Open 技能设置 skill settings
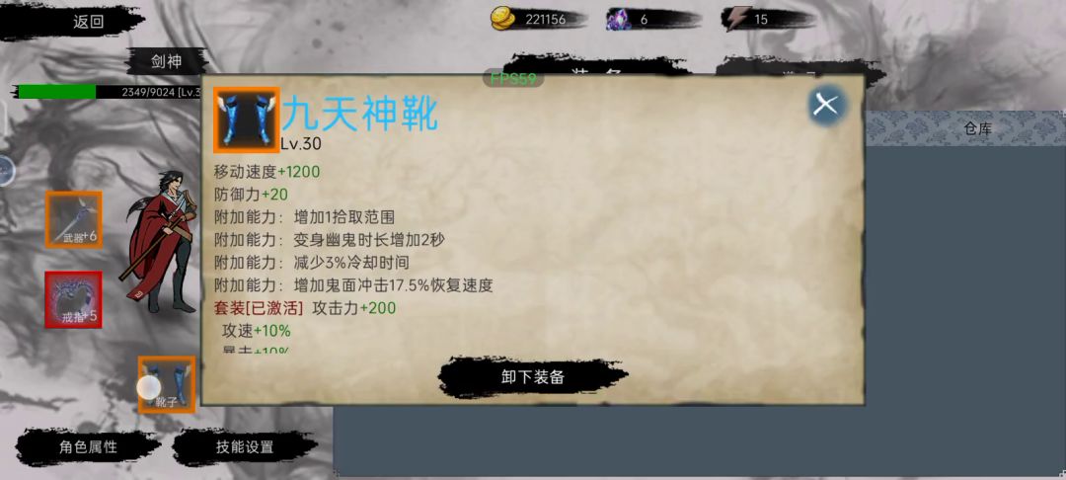This screenshot has width=1066, height=480. (245, 447)
